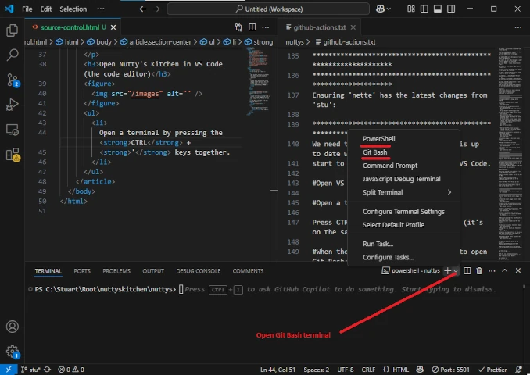The image size is (530, 375).
Task: Open More Actions for right editor group
Action: [x=517, y=27]
